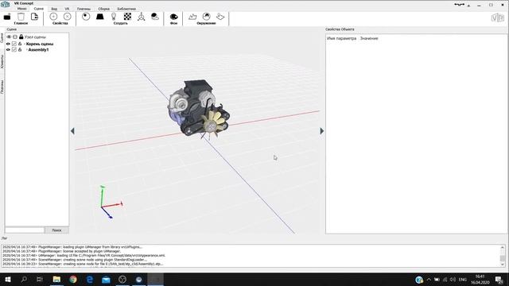
Task: Collapse the right properties panel with the arrow
Action: tap(321, 131)
